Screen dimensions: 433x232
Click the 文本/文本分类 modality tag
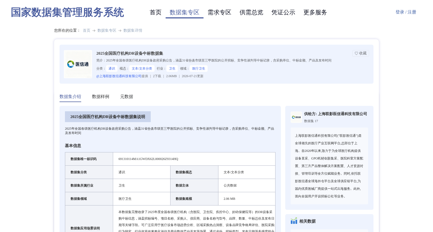pos(142,69)
